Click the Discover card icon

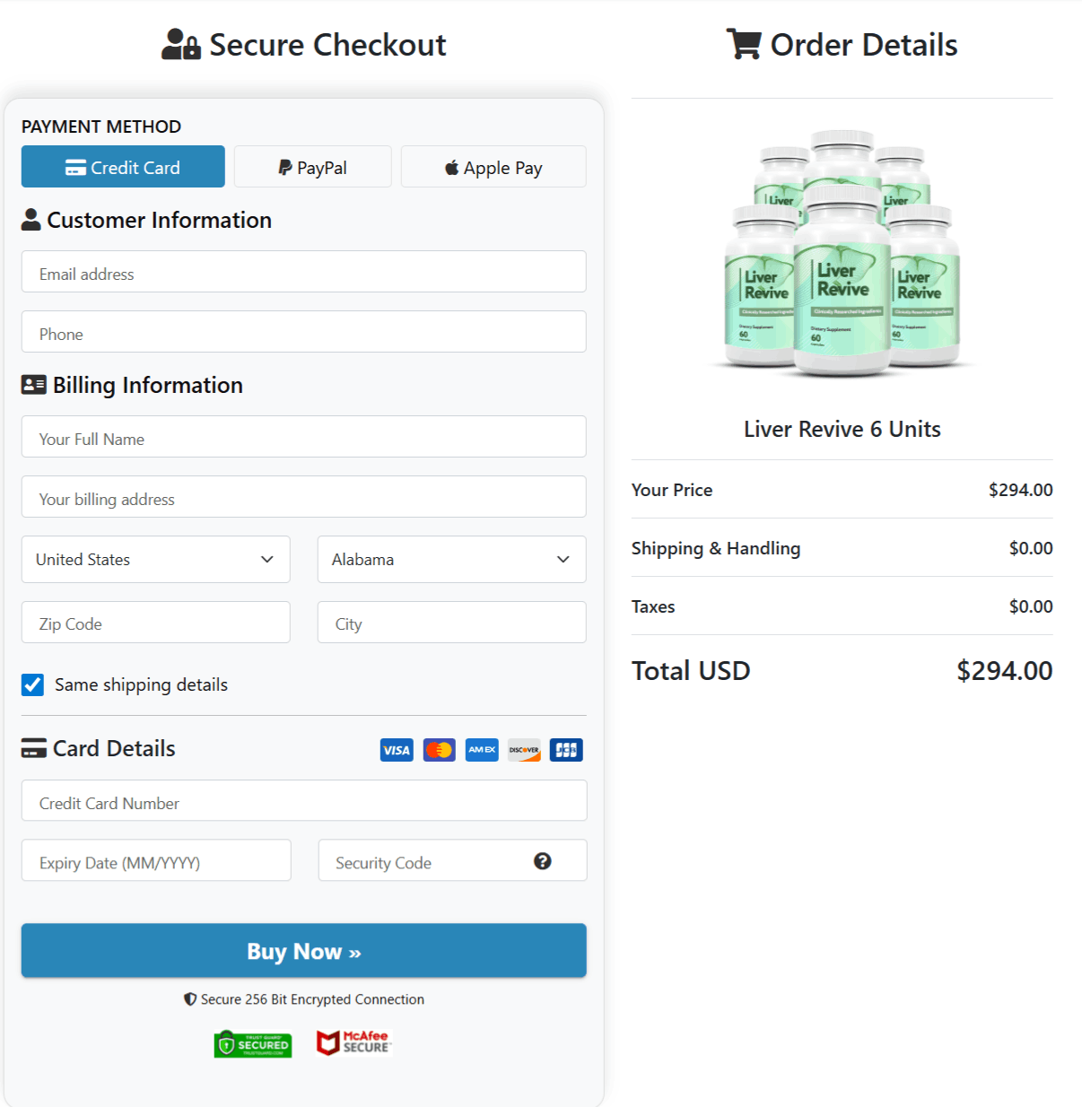click(523, 750)
